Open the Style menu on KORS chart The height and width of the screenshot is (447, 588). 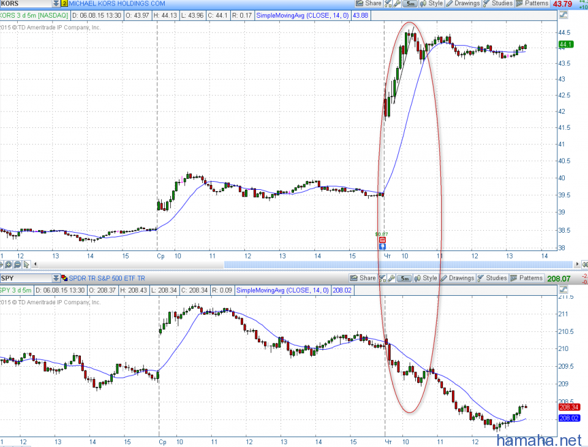[432, 4]
